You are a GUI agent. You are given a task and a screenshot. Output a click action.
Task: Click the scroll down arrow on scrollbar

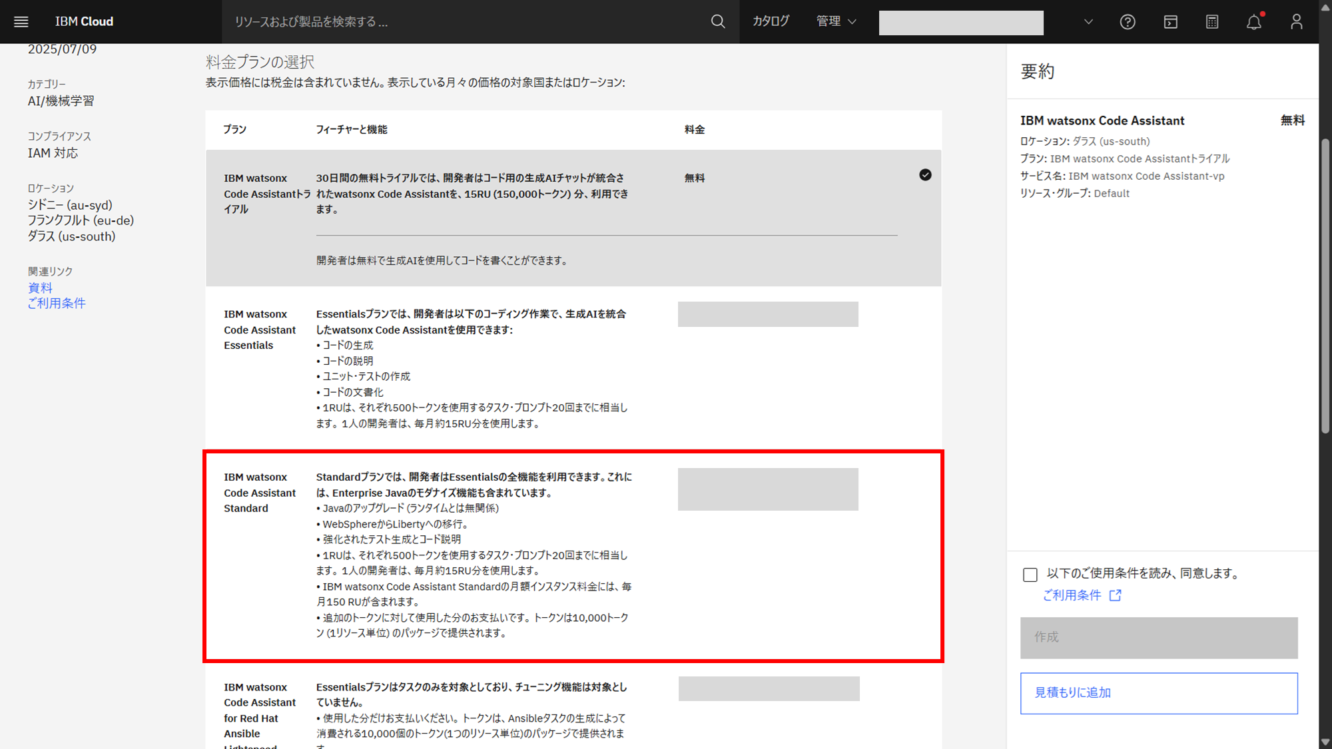(x=1325, y=742)
